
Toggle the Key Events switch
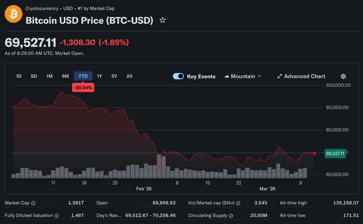click(x=178, y=76)
